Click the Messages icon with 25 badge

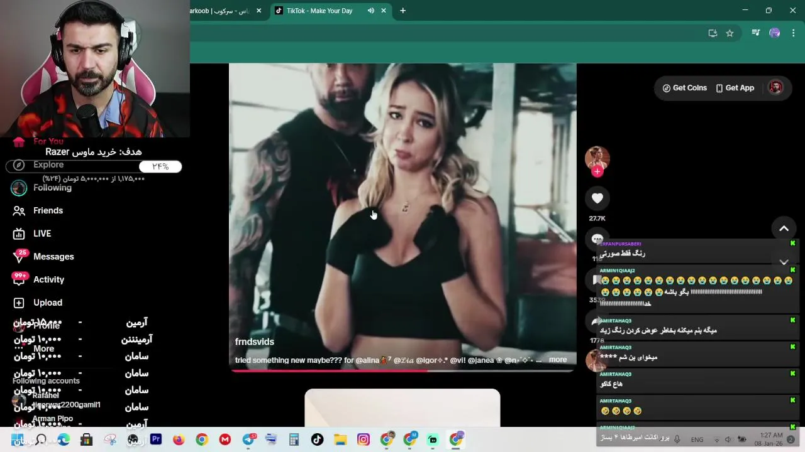click(19, 256)
